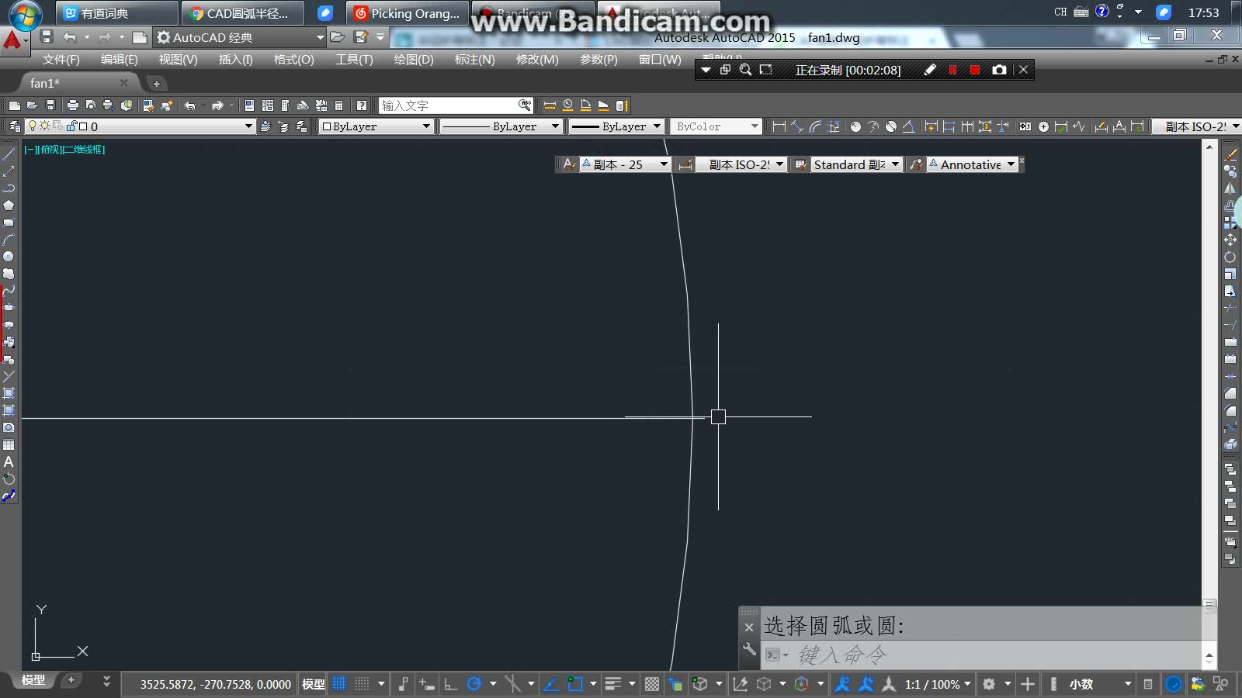Select the Polygon draw tool

pyautogui.click(x=9, y=206)
